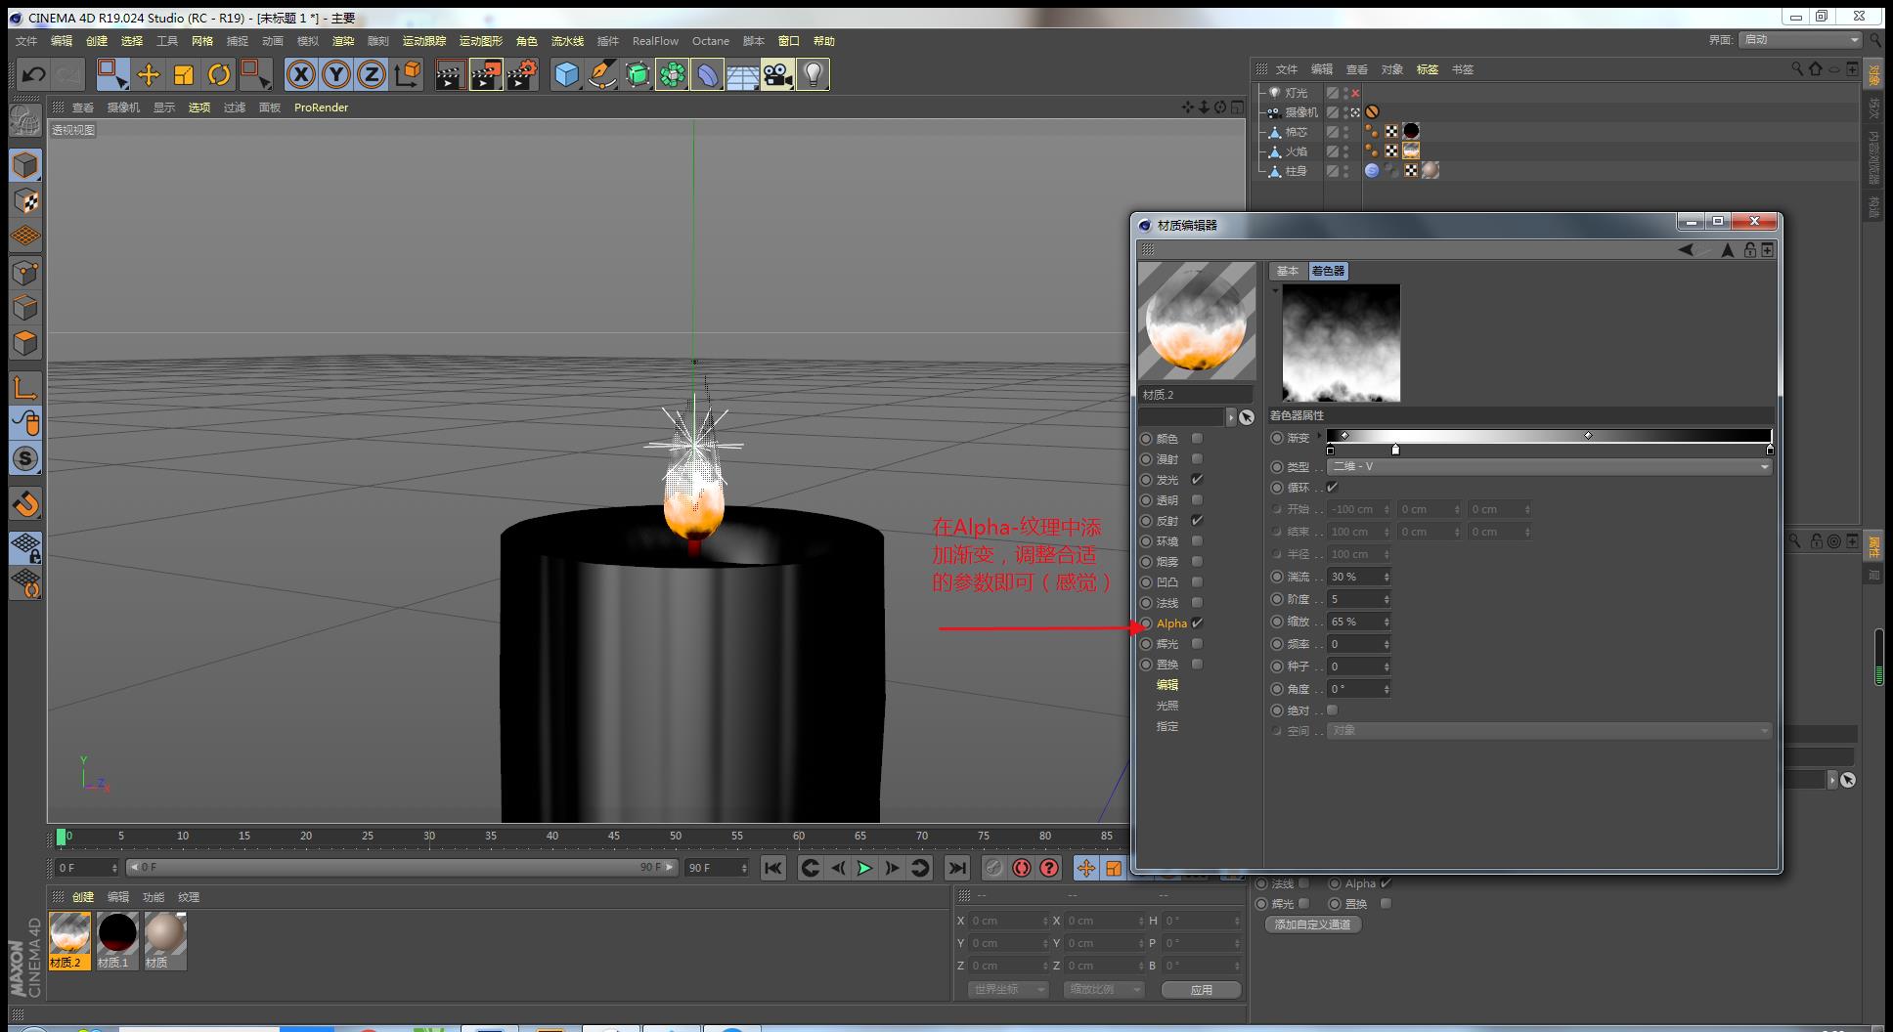Jump to the start of the timeline
1893x1032 pixels.
click(773, 868)
